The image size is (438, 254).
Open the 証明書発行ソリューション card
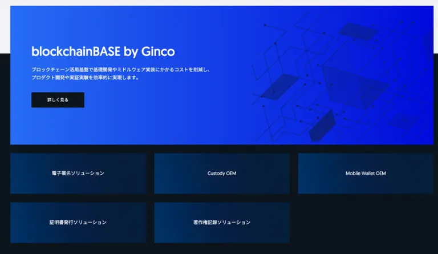click(x=78, y=223)
